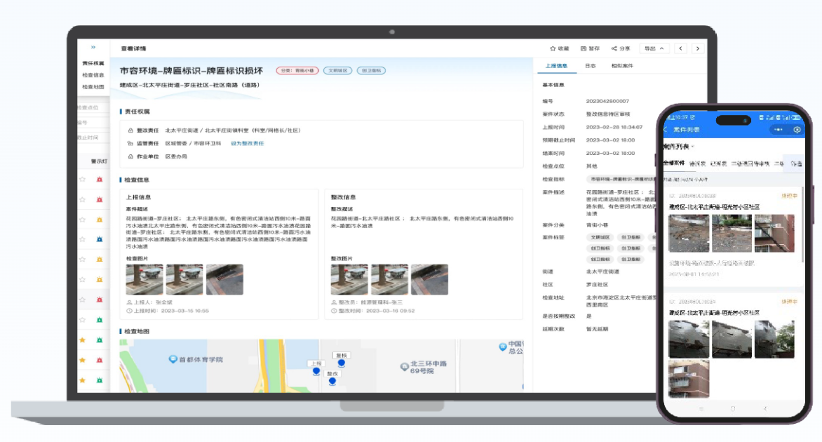
Task: Click the 收藏 star icon in header
Action: tap(553, 48)
